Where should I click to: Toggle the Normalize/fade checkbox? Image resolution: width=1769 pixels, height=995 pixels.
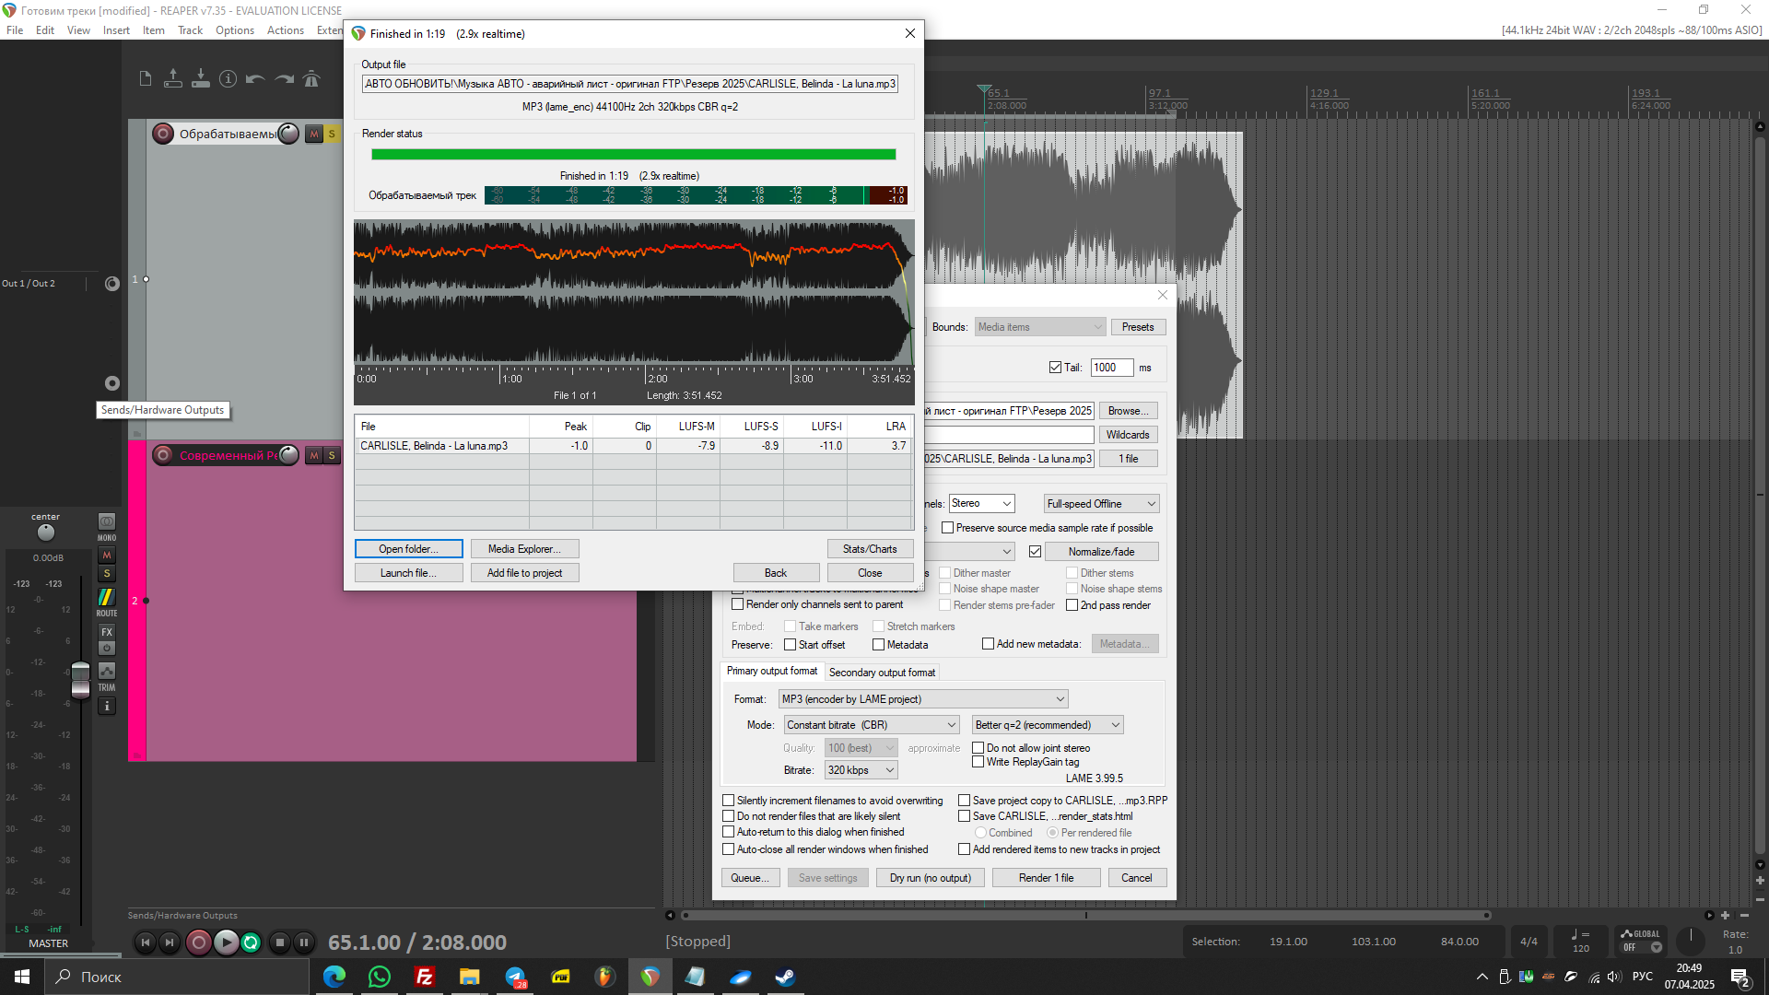(x=1035, y=552)
